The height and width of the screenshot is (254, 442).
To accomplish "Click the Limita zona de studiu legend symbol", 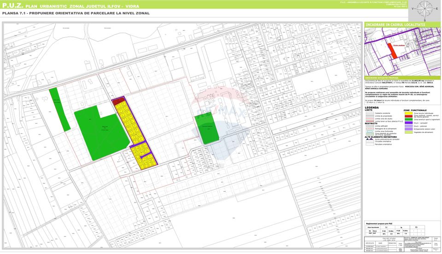I will click(x=369, y=118).
